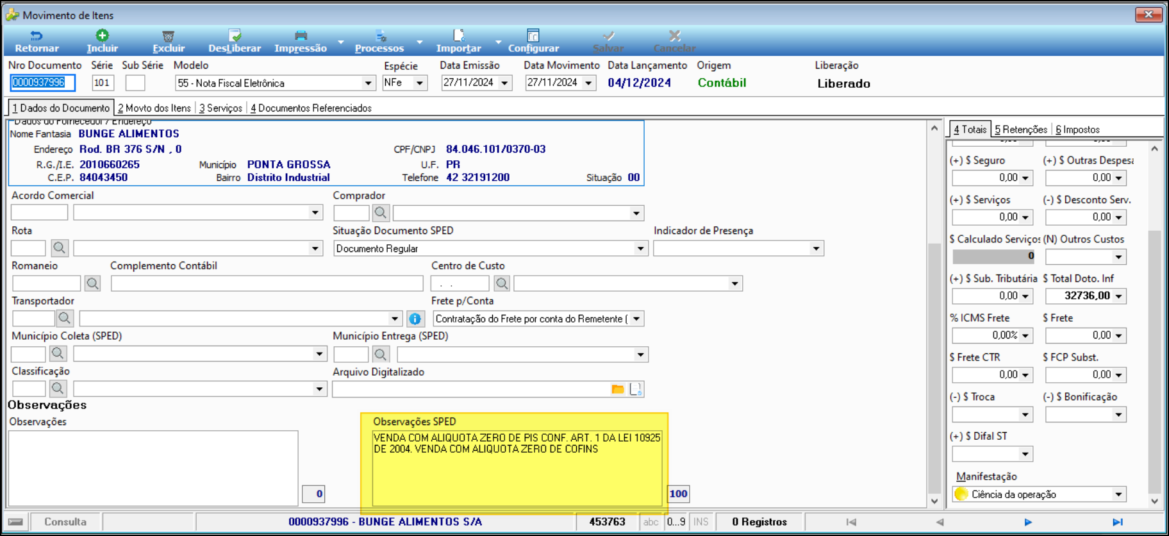Expand the Indicador de Presença dropdown
Viewport: 1169px width, 536px height.
(816, 249)
